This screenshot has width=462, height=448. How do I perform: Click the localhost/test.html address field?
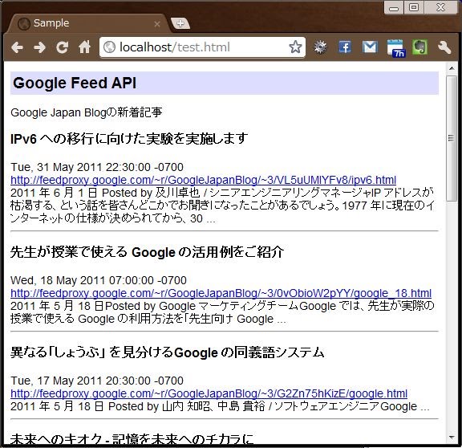[x=202, y=47]
